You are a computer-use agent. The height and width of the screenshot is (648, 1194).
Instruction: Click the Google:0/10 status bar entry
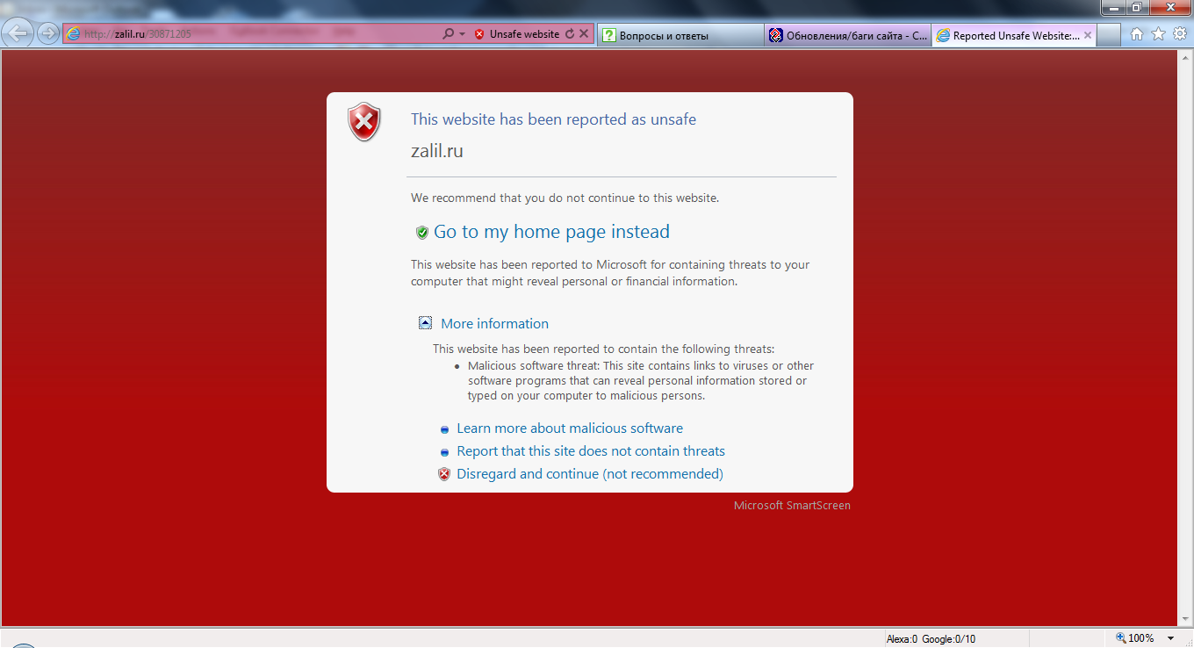[x=949, y=639]
